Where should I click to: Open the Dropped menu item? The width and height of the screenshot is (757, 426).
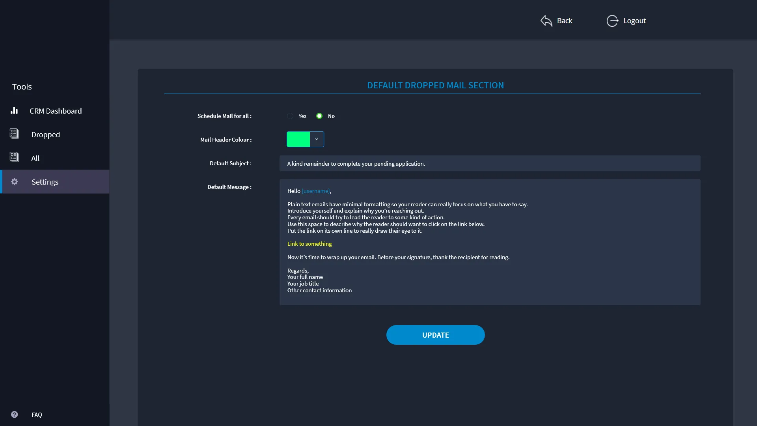coord(46,135)
